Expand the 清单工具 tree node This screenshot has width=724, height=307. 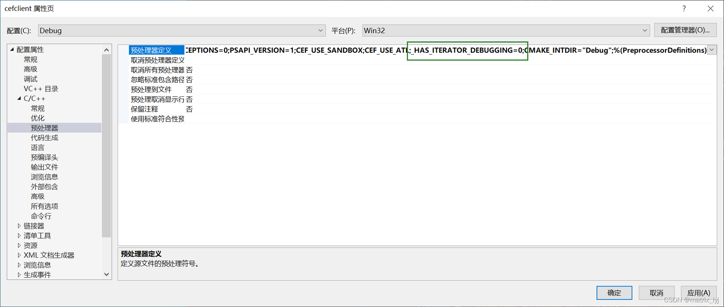pos(19,235)
